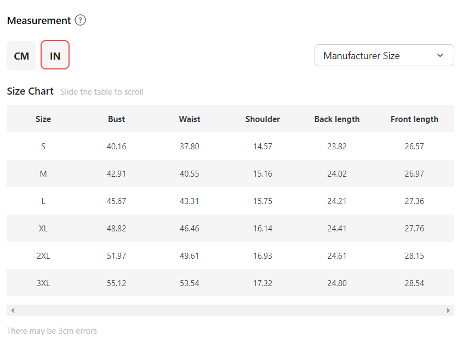The image size is (463, 355).
Task: Click the Size Chart heading
Action: tap(30, 91)
